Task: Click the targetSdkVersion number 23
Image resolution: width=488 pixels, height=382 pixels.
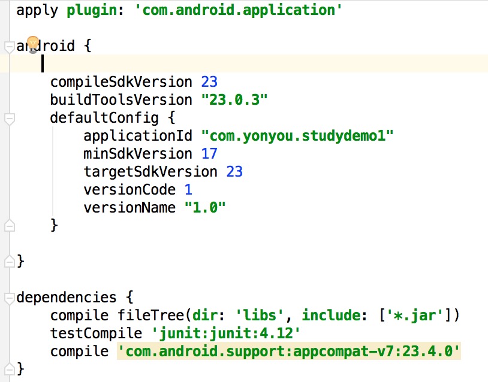Action: pyautogui.click(x=234, y=172)
